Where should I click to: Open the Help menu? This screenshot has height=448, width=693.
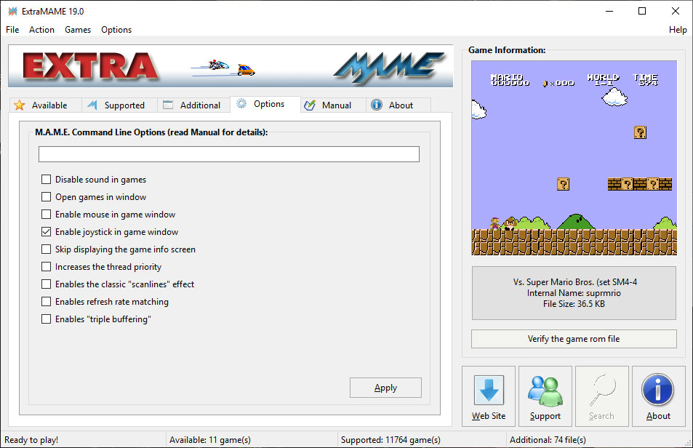pos(677,30)
